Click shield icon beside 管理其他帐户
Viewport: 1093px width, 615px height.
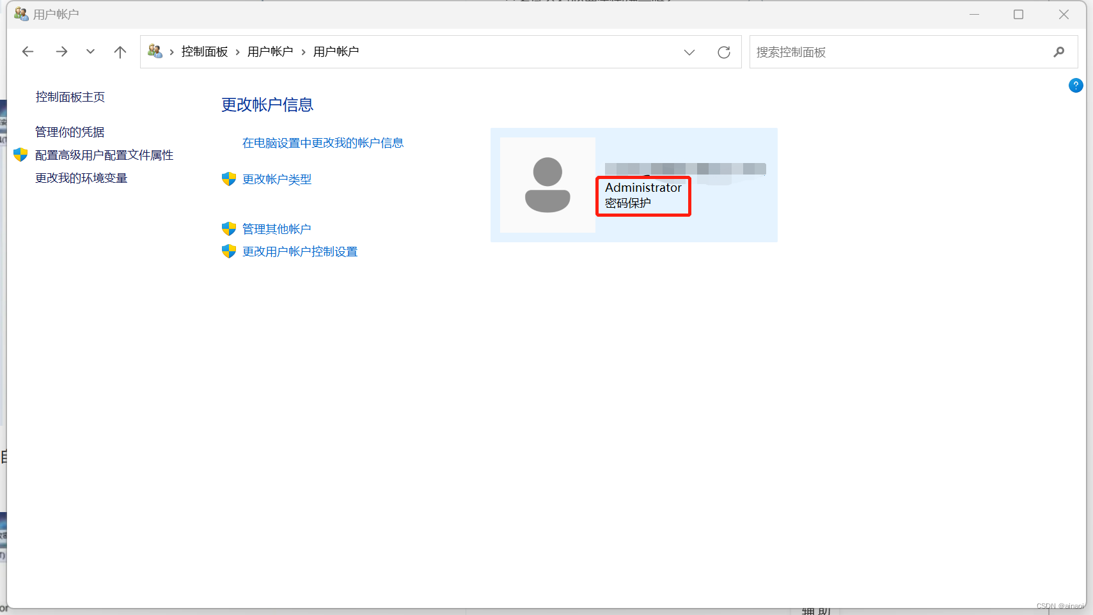tap(229, 229)
